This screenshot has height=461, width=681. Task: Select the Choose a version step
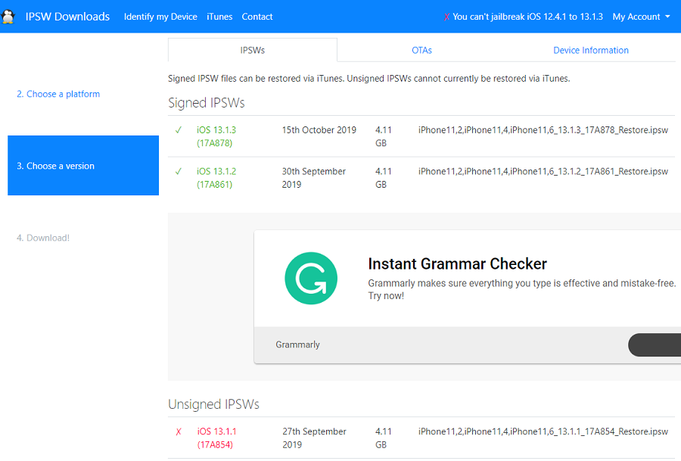point(83,166)
